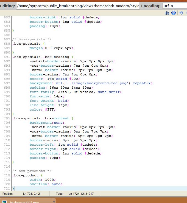Click the binoculars Find icon

(167, 13)
